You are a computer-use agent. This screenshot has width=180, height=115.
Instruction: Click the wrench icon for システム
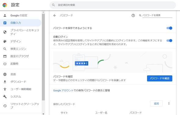point(5,96)
